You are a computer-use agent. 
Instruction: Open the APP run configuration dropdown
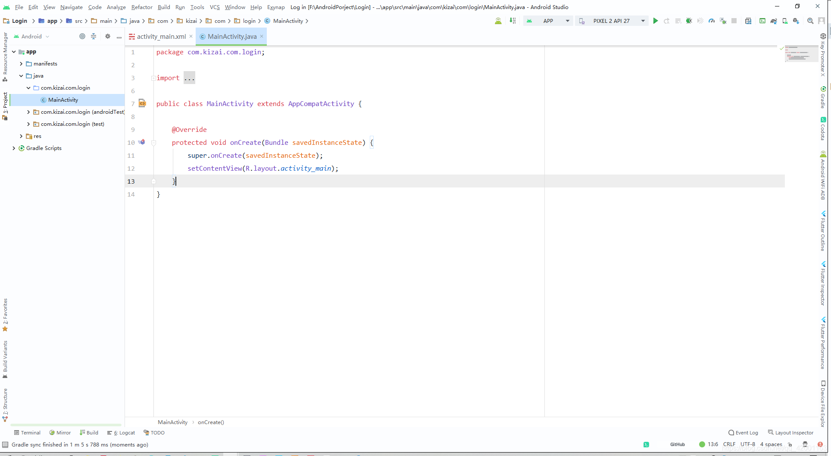click(x=548, y=21)
